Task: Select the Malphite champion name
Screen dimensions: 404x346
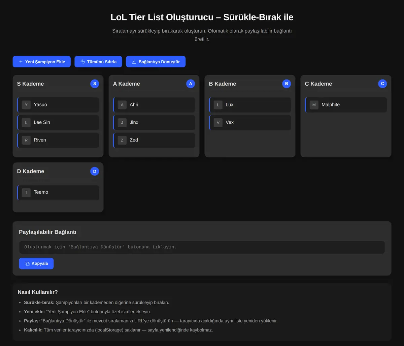Action: pos(331,105)
